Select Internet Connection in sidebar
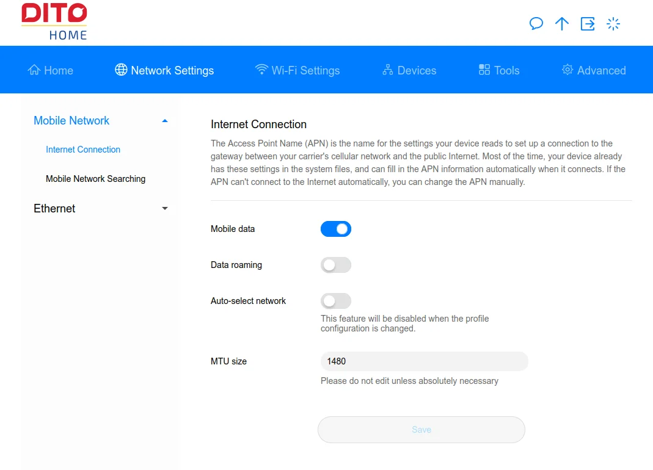This screenshot has width=653, height=470. (83, 150)
